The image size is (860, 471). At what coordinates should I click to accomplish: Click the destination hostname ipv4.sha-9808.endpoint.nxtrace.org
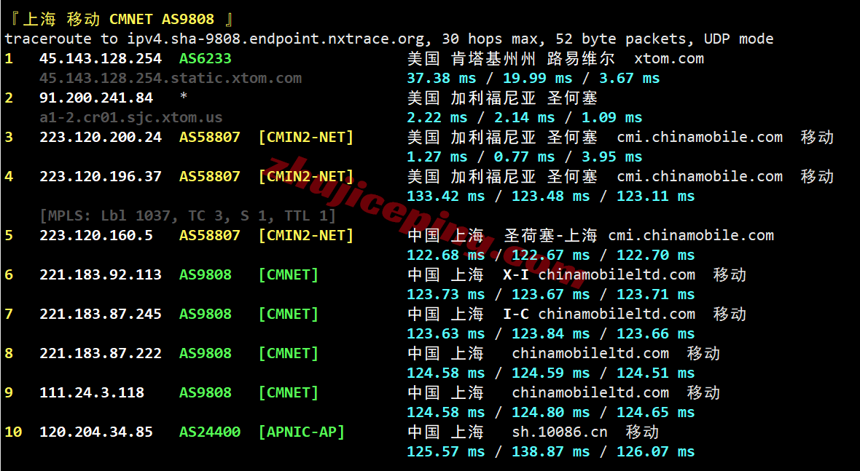[292, 39]
